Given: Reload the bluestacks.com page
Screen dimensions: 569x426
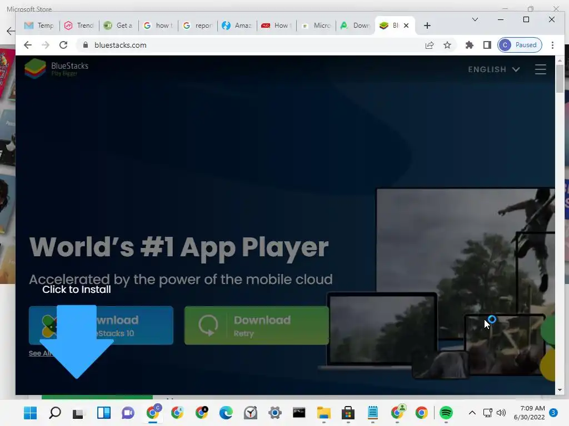Looking at the screenshot, I should point(63,45).
